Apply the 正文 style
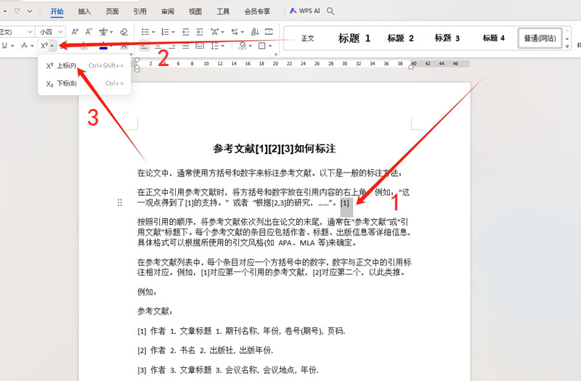This screenshot has height=381, width=581. click(307, 38)
